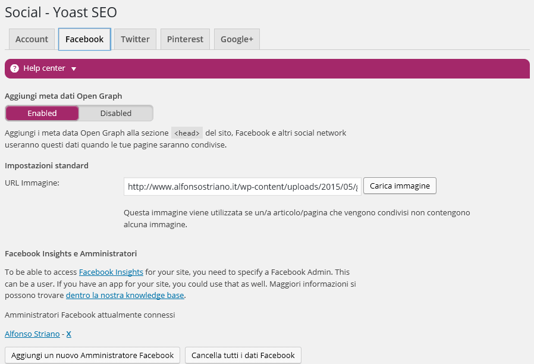
Task: Select the Pinterest tab
Action: pos(185,39)
